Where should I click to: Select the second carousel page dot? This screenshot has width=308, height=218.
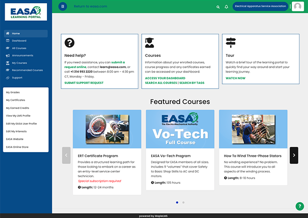pos(183,202)
